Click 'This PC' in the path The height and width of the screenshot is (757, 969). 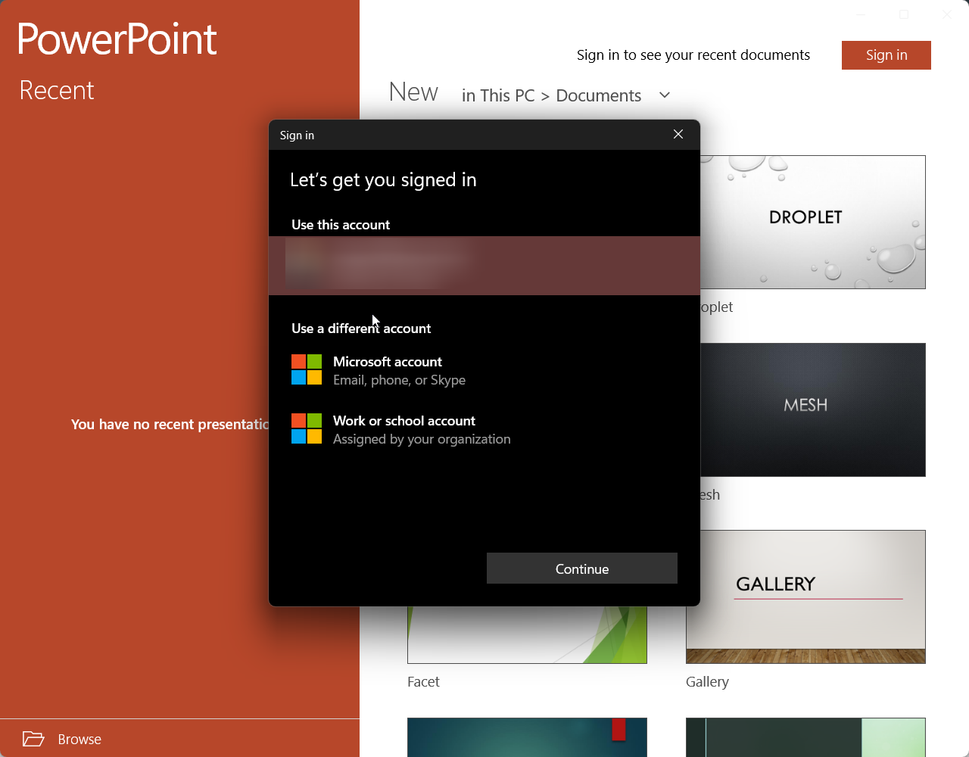click(x=507, y=95)
